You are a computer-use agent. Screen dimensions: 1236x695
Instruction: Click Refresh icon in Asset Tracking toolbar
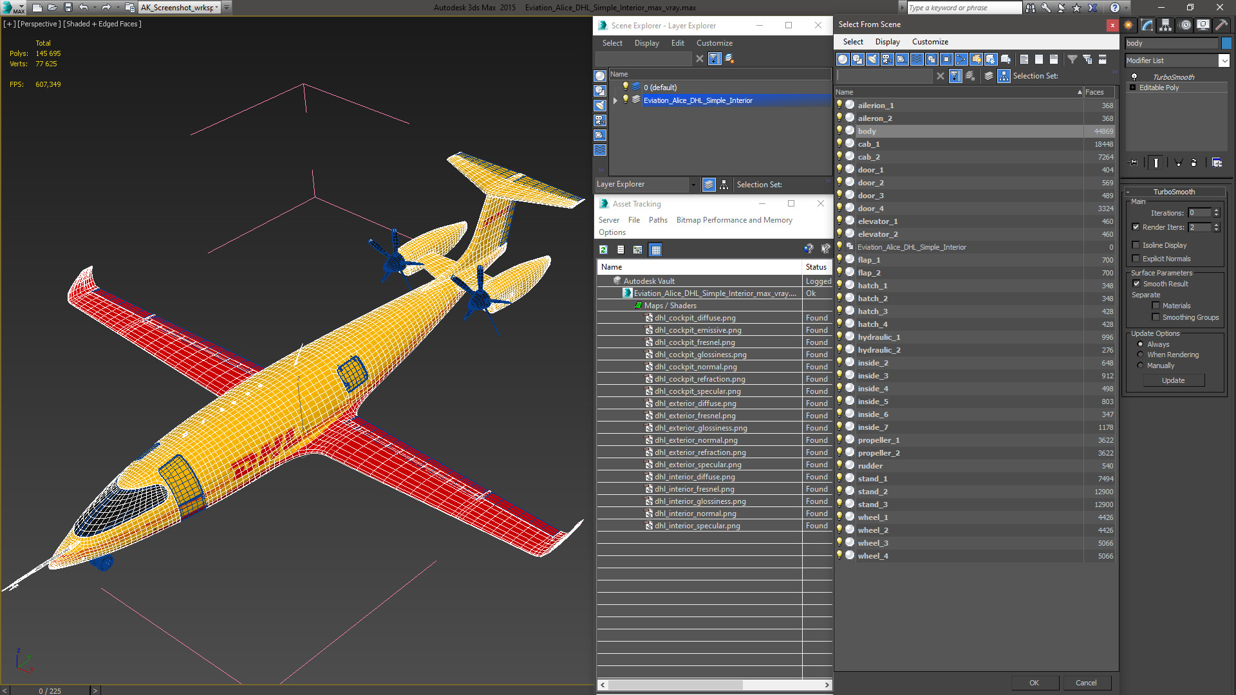(x=603, y=250)
